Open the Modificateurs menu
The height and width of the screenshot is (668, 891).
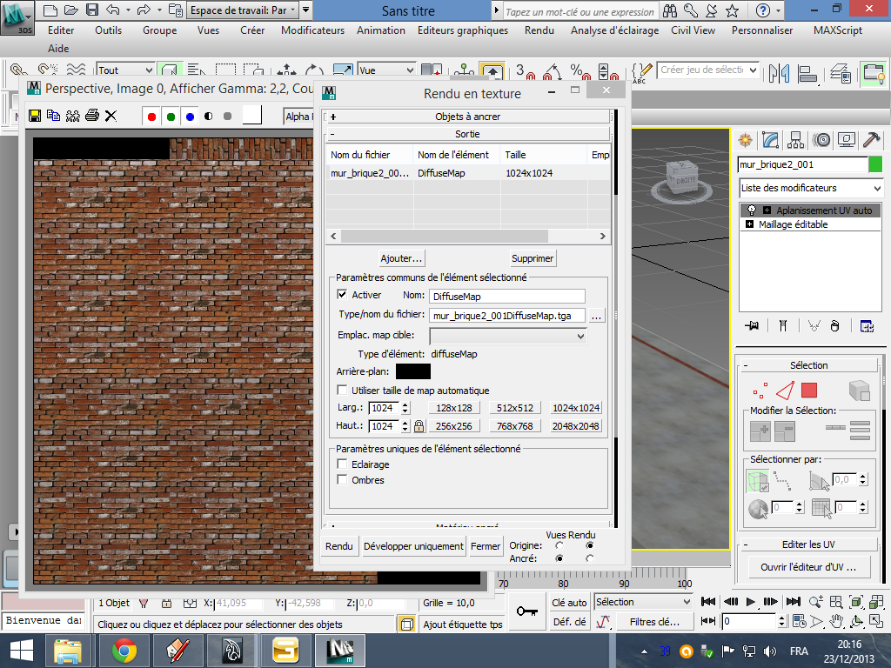point(312,30)
